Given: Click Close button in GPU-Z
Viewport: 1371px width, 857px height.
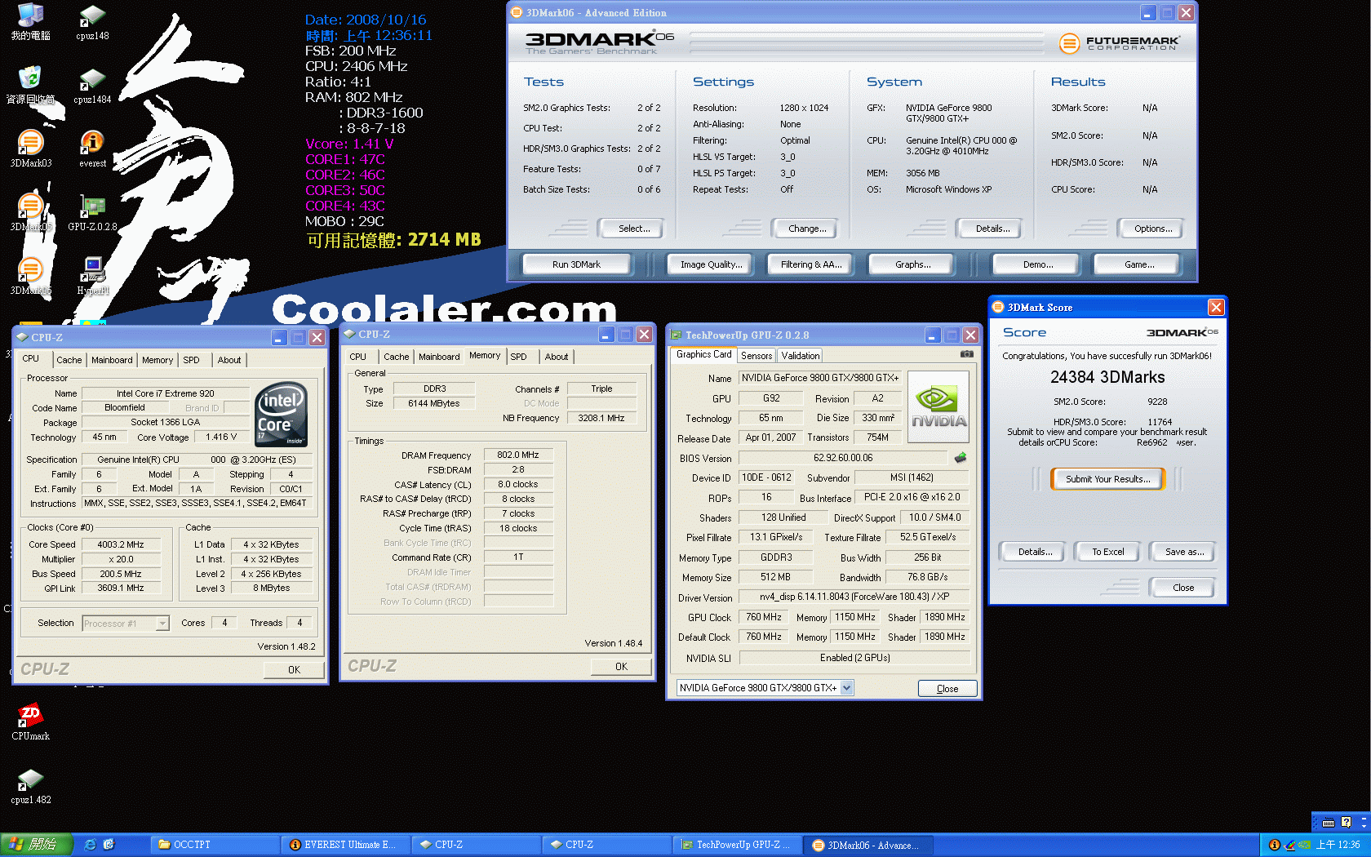Looking at the screenshot, I should pos(947,689).
